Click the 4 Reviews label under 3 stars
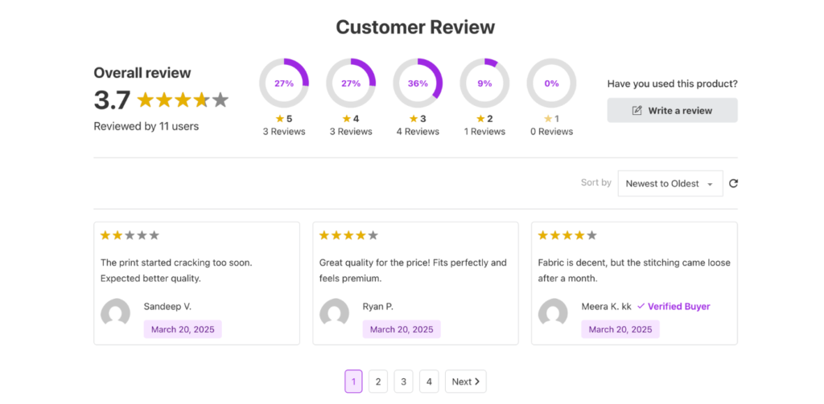This screenshot has height=404, width=824. click(418, 132)
